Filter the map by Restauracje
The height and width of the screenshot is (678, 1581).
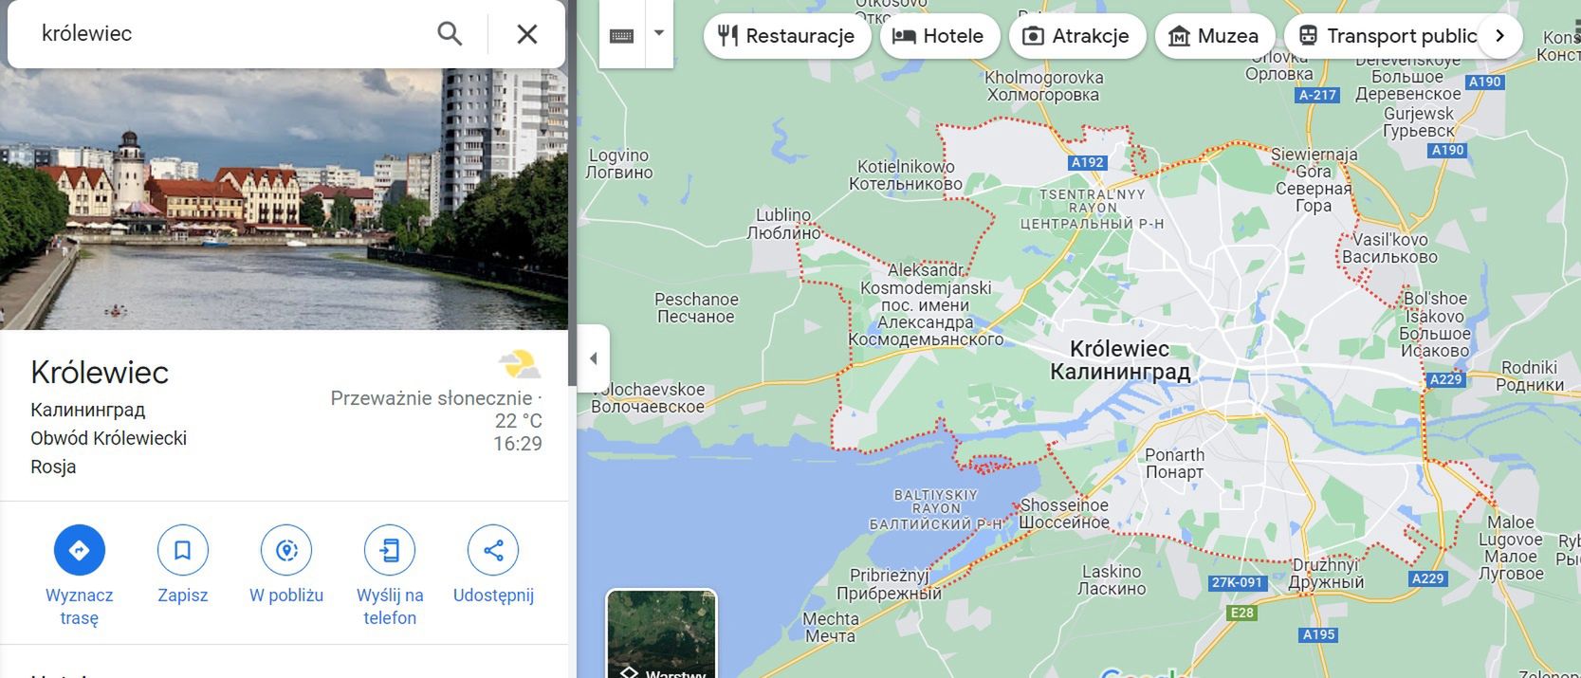tap(786, 36)
